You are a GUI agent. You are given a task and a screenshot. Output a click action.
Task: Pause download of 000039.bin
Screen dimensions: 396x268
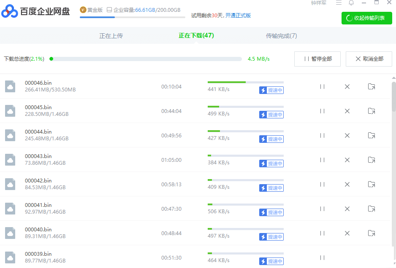click(x=322, y=257)
